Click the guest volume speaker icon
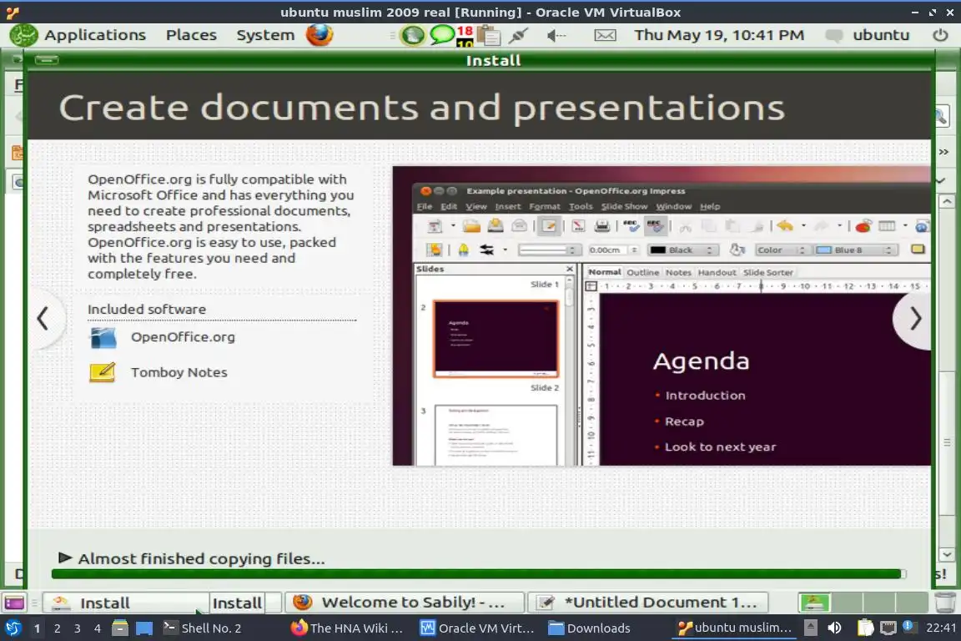Viewport: 961px width, 641px height. [x=556, y=36]
